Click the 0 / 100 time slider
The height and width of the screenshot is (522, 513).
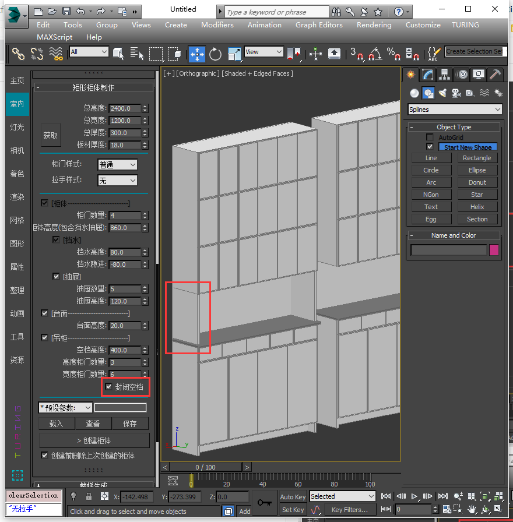tap(206, 467)
